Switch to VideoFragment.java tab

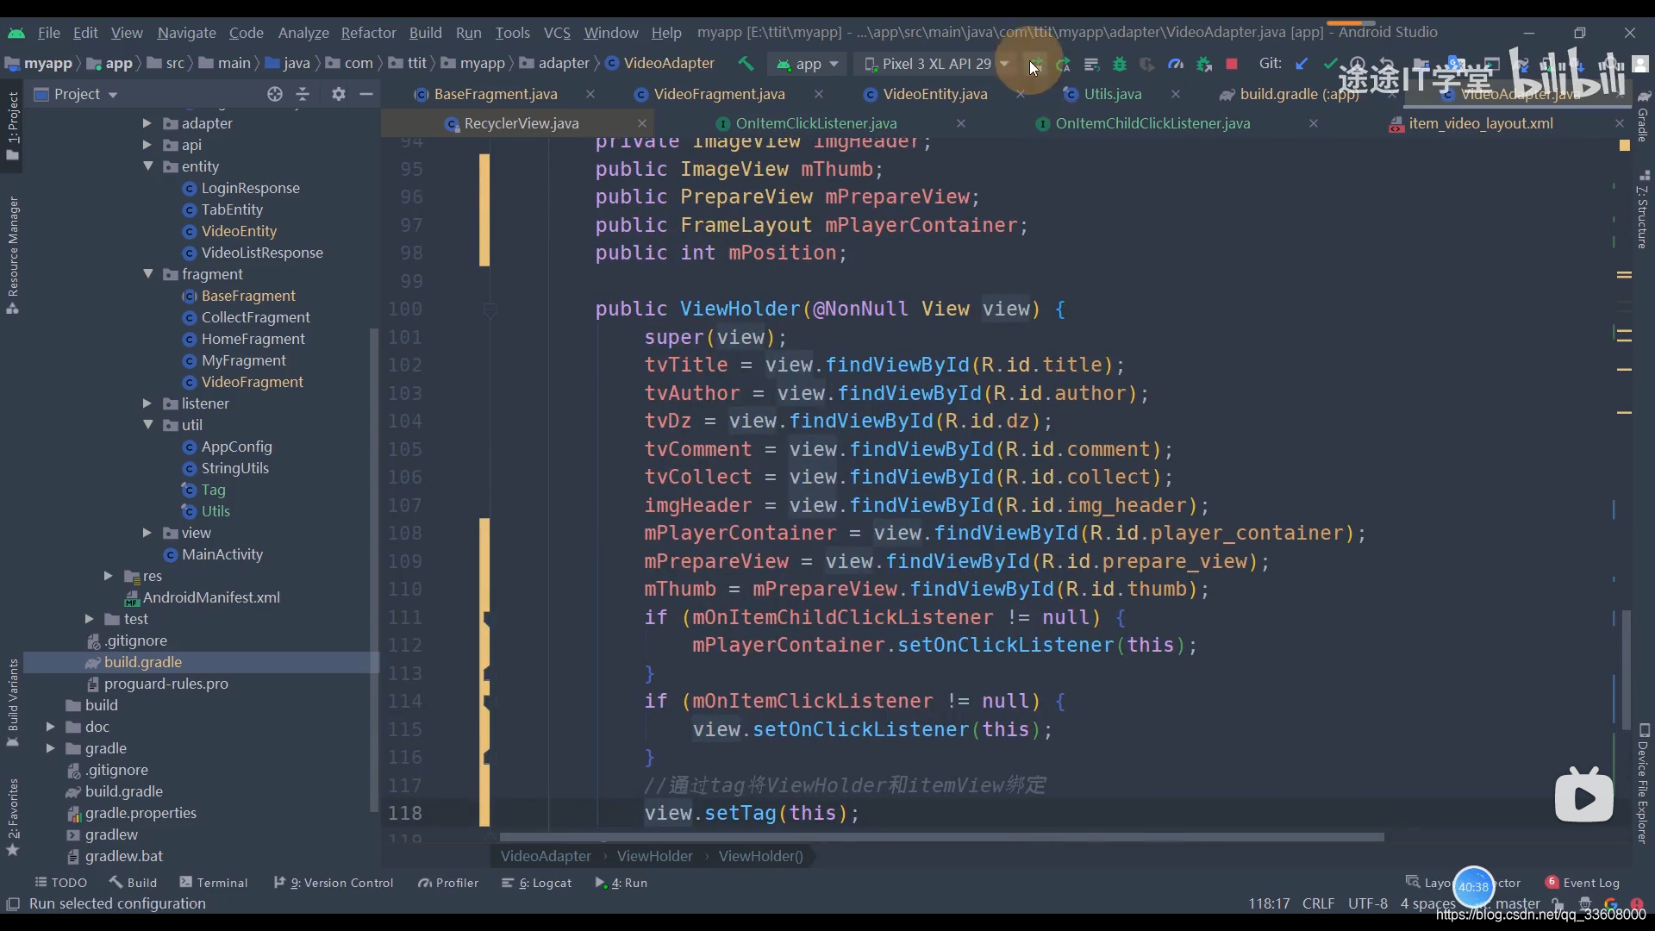(719, 94)
